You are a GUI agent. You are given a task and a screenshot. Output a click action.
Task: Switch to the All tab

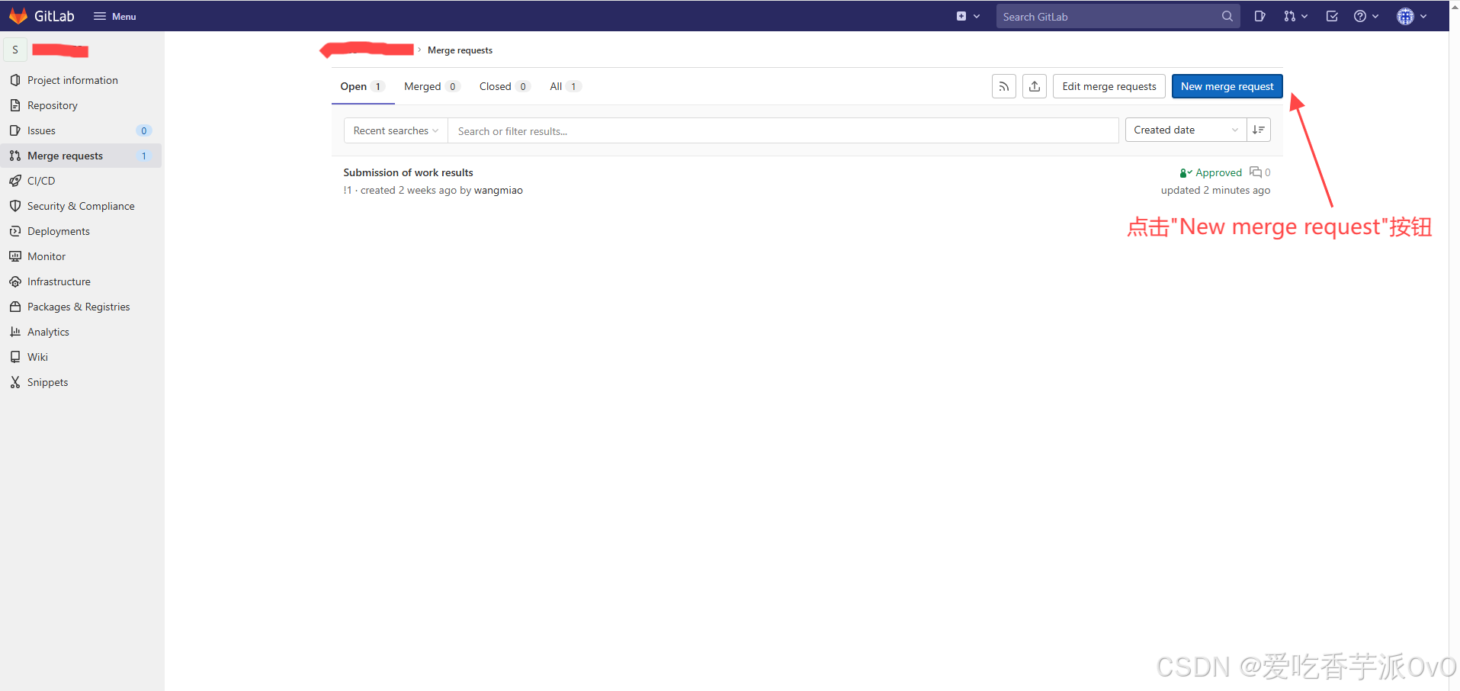tap(565, 86)
